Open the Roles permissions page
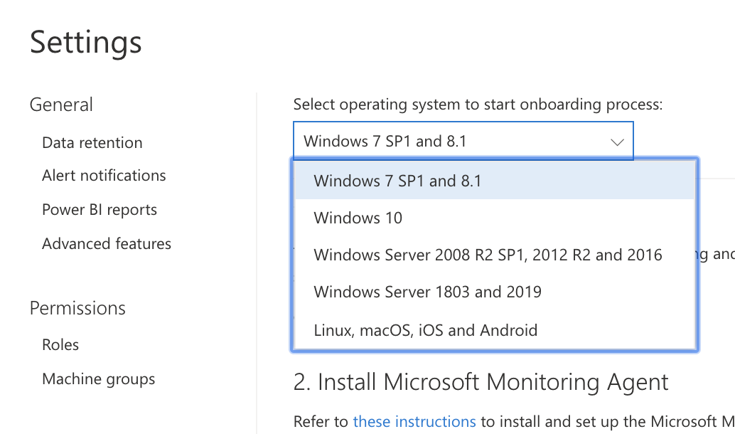Viewport: 735px width, 434px height. click(x=60, y=345)
